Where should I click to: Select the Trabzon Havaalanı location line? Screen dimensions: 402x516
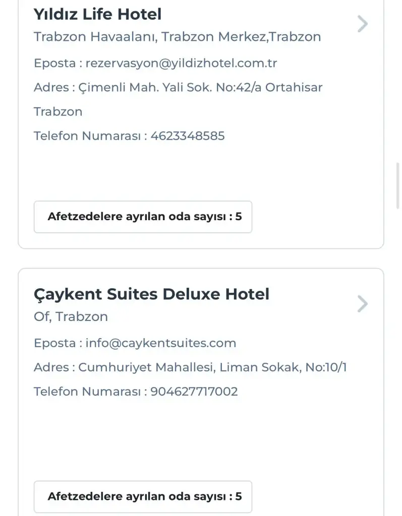[177, 37]
